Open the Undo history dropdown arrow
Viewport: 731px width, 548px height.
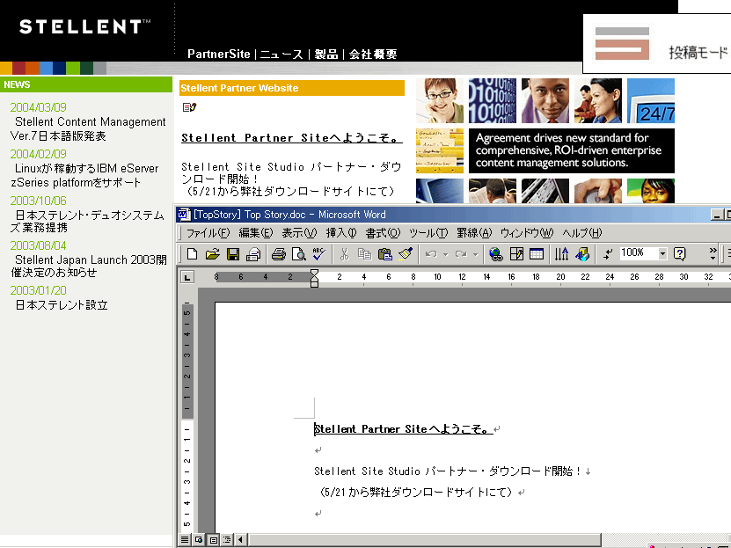pos(446,254)
